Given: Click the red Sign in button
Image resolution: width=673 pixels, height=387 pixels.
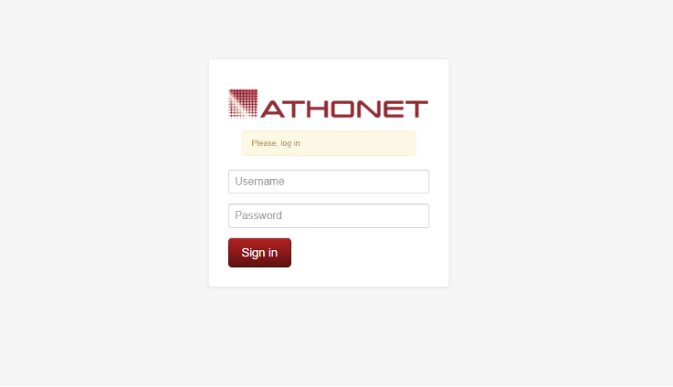Looking at the screenshot, I should 259,253.
